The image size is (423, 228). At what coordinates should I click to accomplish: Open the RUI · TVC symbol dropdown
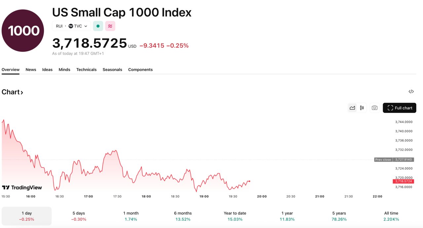coord(71,26)
